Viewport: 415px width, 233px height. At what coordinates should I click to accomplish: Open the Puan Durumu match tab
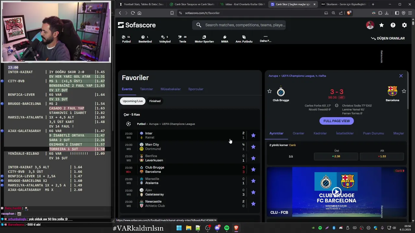tap(373, 133)
